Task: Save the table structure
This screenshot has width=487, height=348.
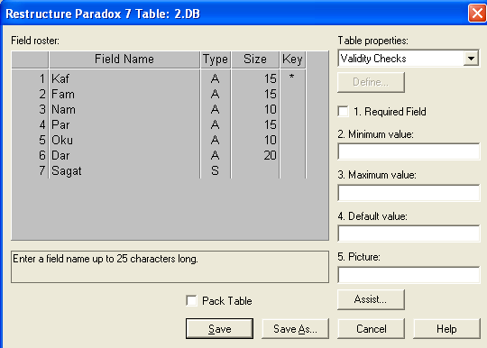Action: 219,328
